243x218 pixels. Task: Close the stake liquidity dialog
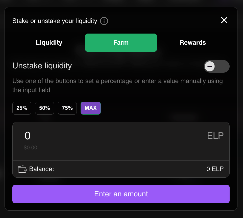click(x=224, y=20)
